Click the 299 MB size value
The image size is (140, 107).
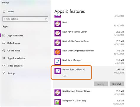click(x=120, y=69)
